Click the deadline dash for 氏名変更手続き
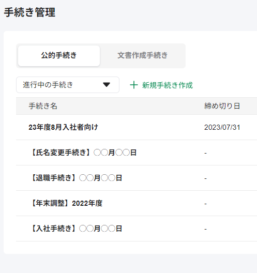Screen dimensions: 257x273 tap(205, 153)
